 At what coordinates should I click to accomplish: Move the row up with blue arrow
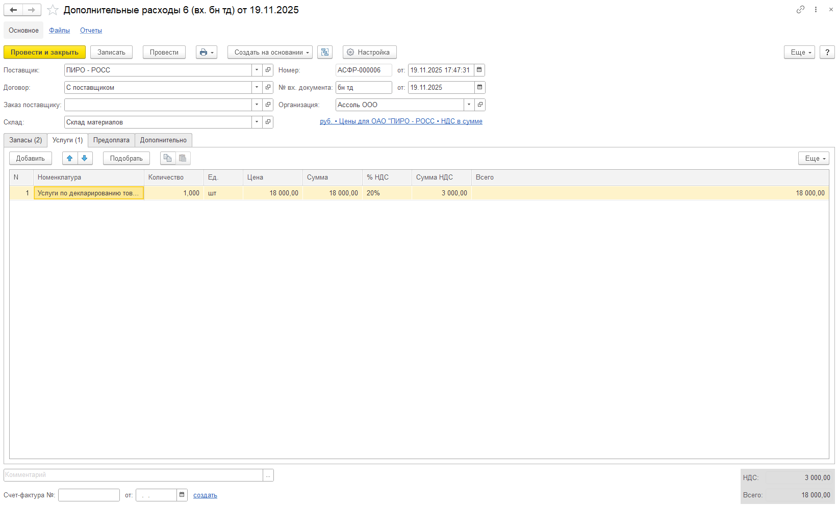(x=70, y=158)
